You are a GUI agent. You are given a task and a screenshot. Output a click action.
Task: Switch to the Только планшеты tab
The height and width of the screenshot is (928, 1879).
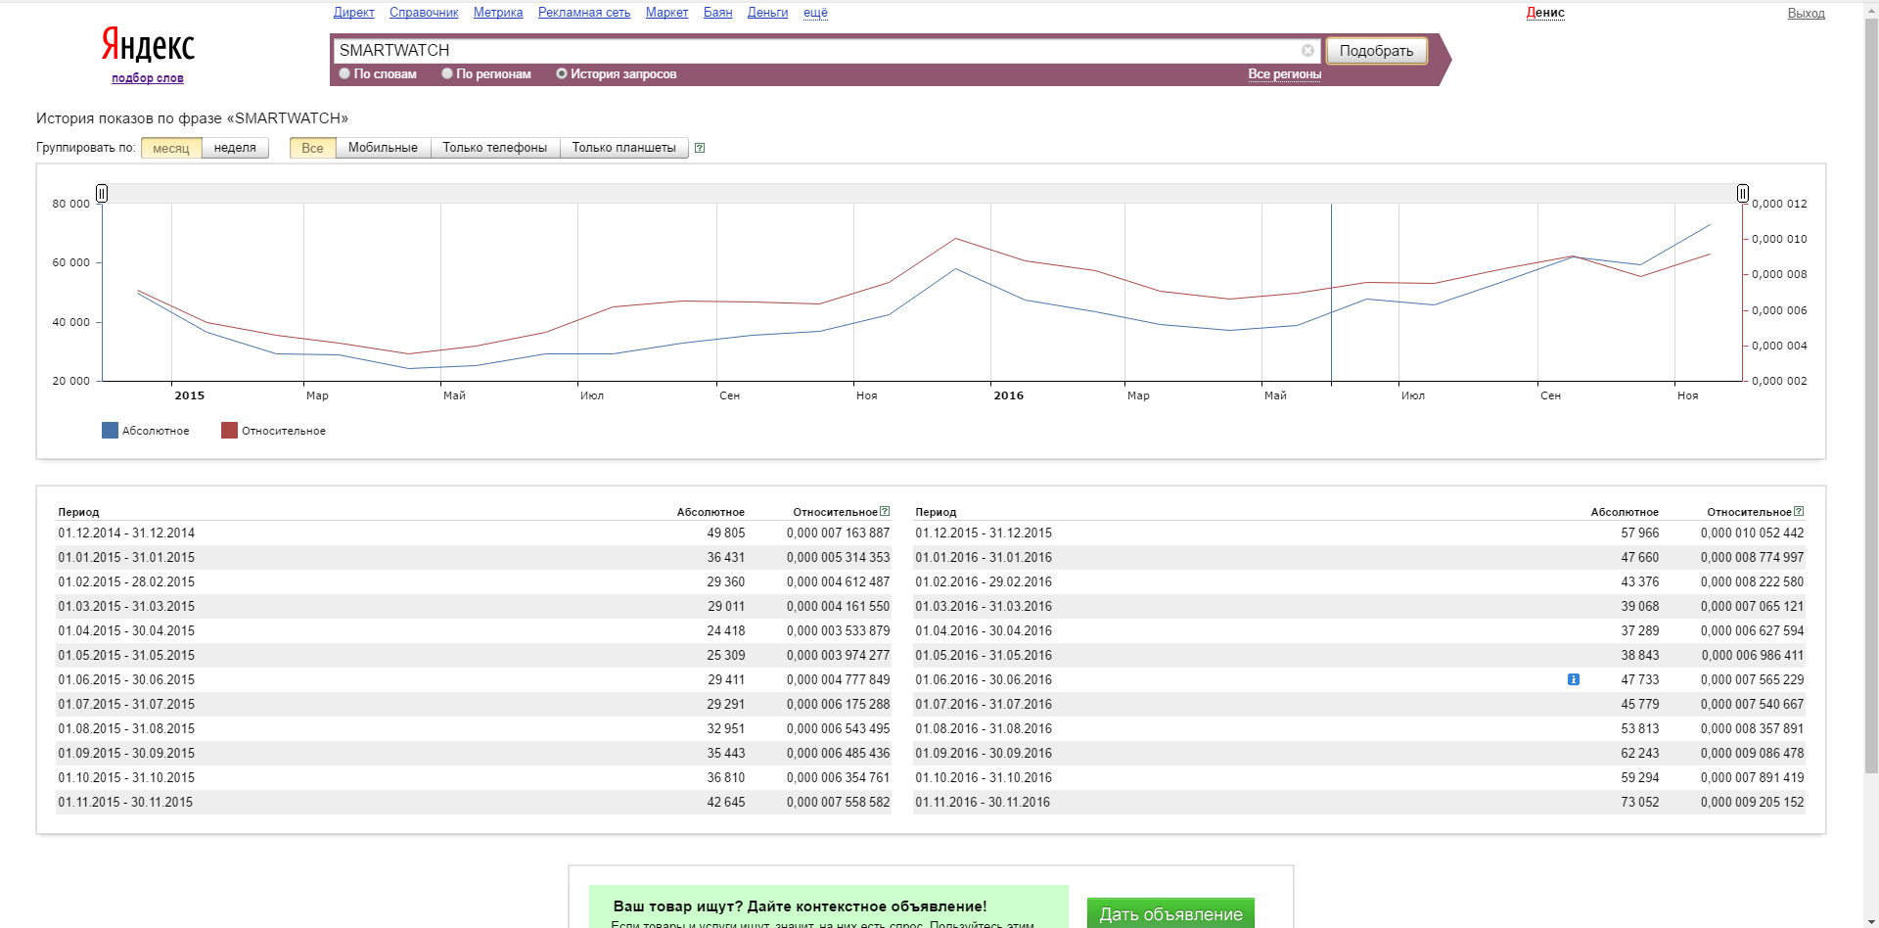(x=623, y=148)
